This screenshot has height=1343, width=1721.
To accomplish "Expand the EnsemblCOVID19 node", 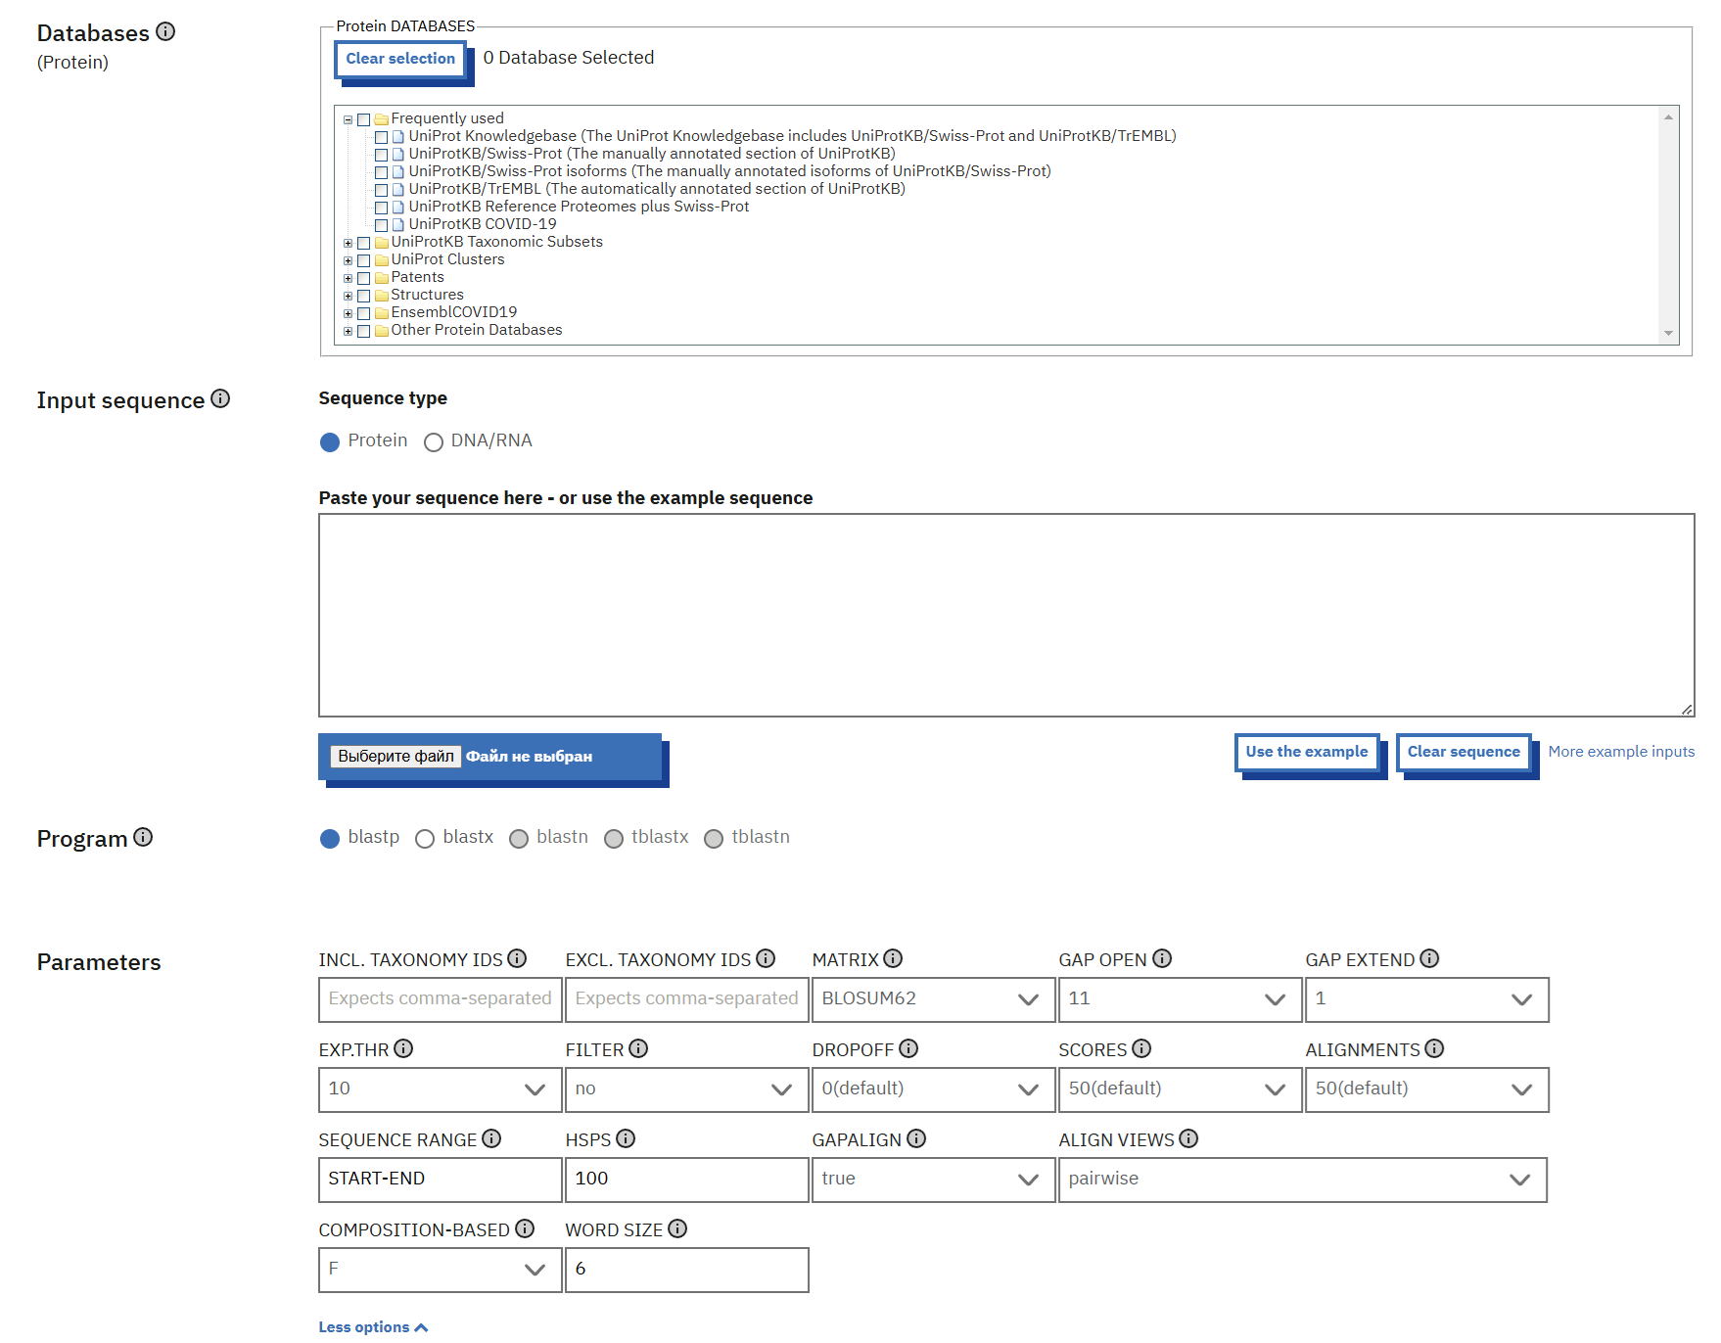I will coord(348,313).
